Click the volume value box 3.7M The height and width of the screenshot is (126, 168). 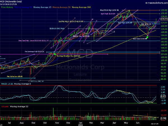(164, 118)
